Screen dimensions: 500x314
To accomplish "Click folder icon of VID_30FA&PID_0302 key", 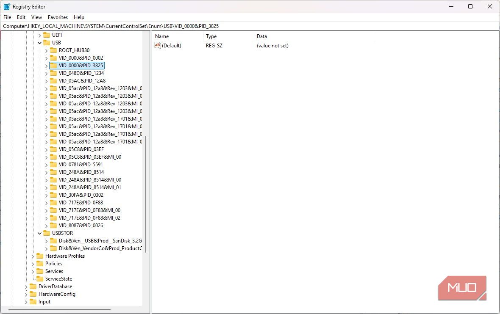I will (53, 195).
